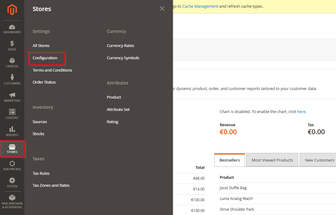Click the Revenue €0.00 value
The height and width of the screenshot is (215, 336).
point(228,132)
